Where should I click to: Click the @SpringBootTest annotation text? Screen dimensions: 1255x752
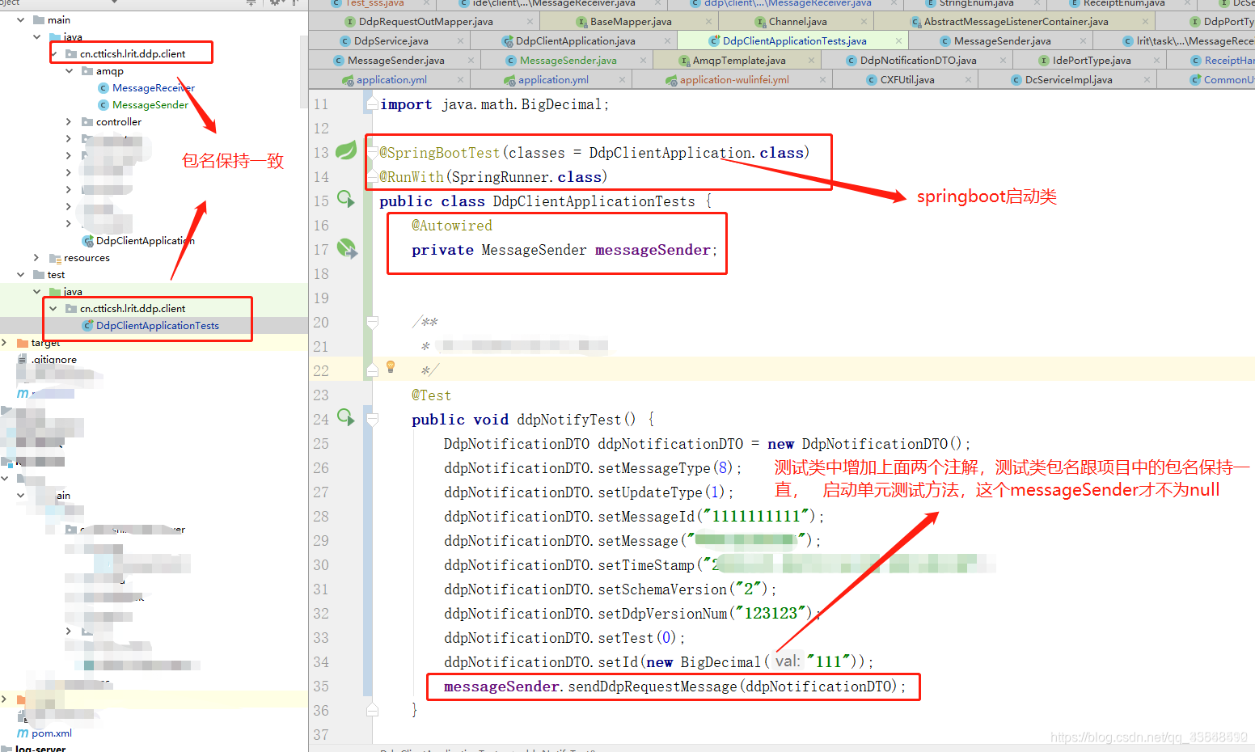439,152
